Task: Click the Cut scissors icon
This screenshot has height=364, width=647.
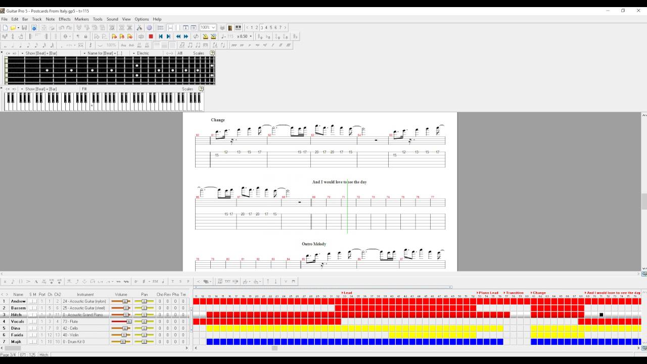Action: 140,28
